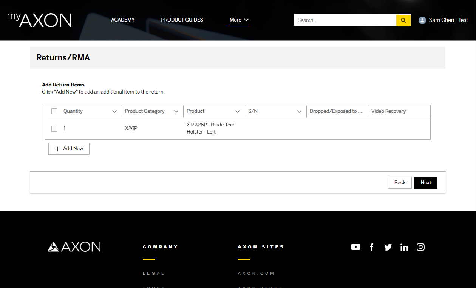Toggle the select-all checkbox in the table header
This screenshot has height=288, width=476.
54,111
